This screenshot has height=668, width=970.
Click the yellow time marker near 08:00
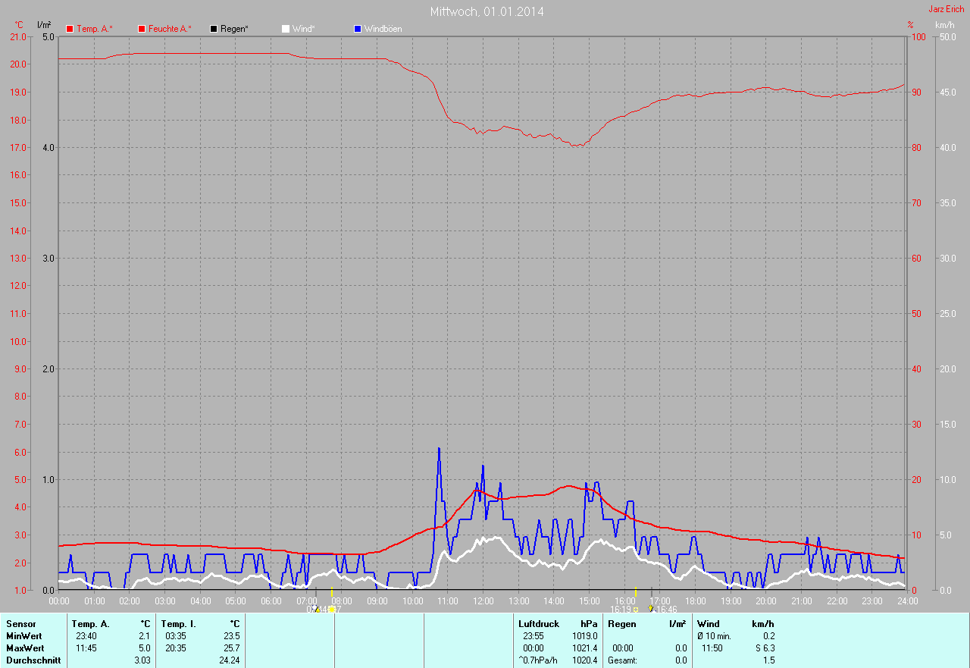click(x=332, y=592)
